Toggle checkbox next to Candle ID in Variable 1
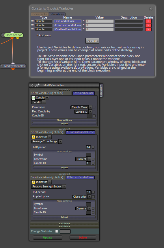The image size is (164, 248). click(x=94, y=116)
